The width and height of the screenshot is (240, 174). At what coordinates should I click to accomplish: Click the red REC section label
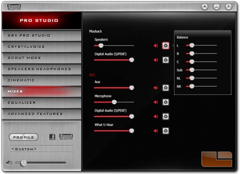coord(92,75)
